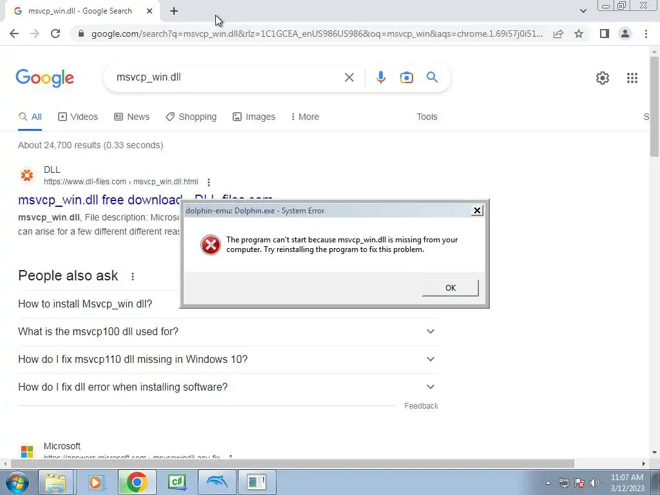This screenshot has height=495, width=660.
Task: Switch to the News tab
Action: tap(131, 117)
